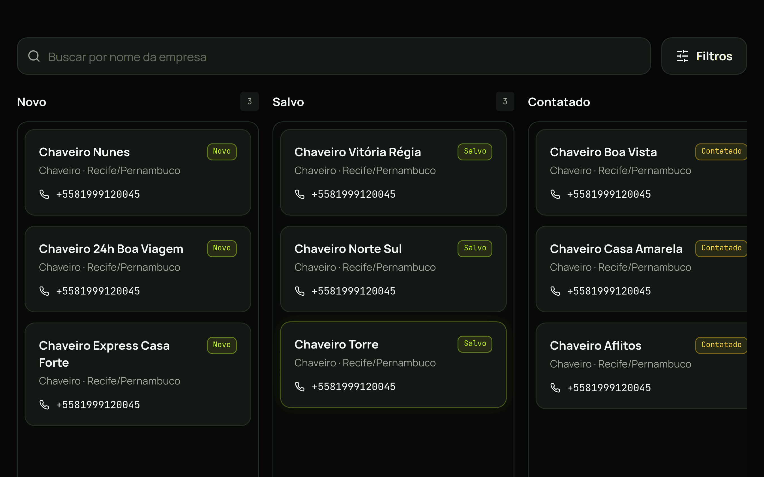Screen dimensions: 764x477
Task: Click phone number of Chaveiro Casa Amarela
Action: pyautogui.click(x=609, y=291)
